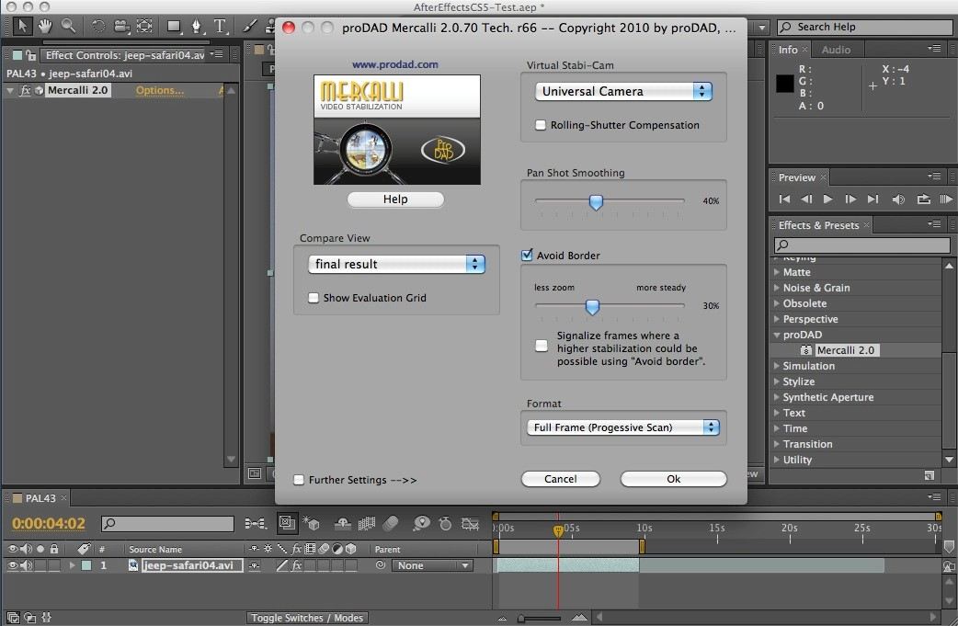Mute audio of jeep-safari04.avi layer
Image resolution: width=958 pixels, height=626 pixels.
pyautogui.click(x=27, y=565)
